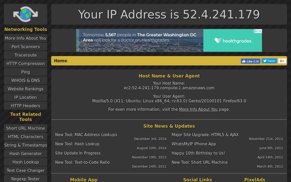The image size is (291, 182).
Task: Click the Mozilla/5.0 user agent string
Action: tap(169, 101)
